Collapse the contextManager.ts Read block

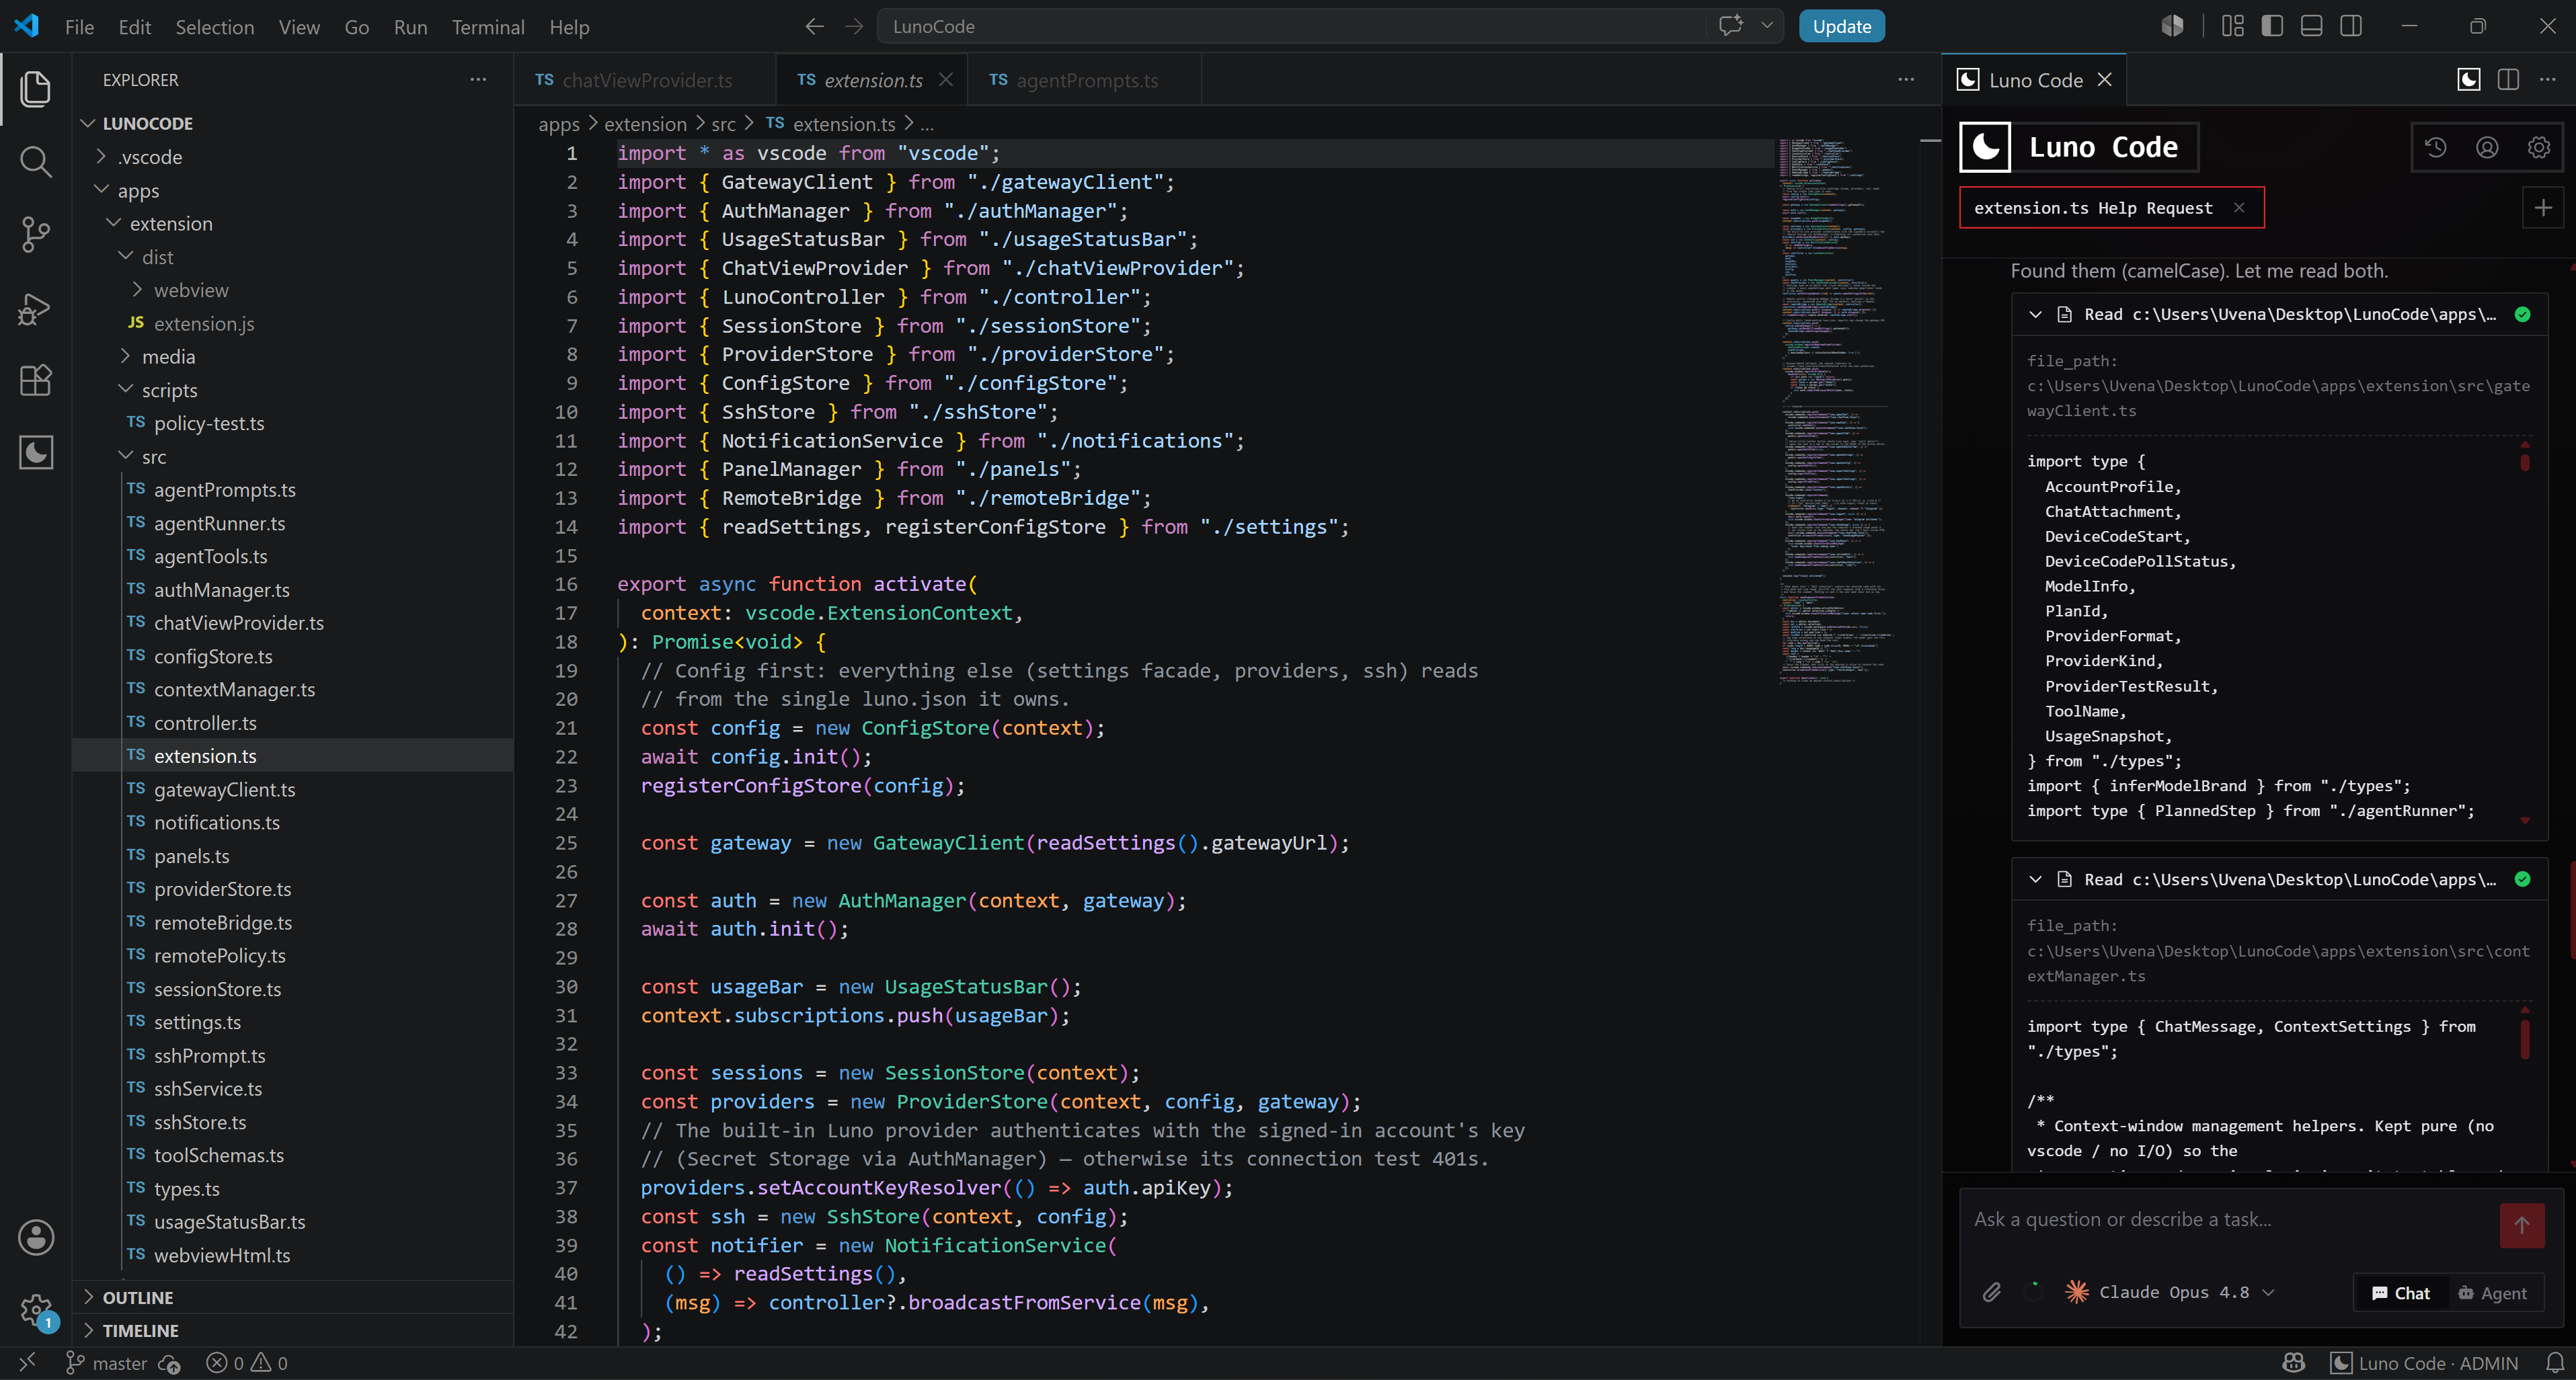2035,879
